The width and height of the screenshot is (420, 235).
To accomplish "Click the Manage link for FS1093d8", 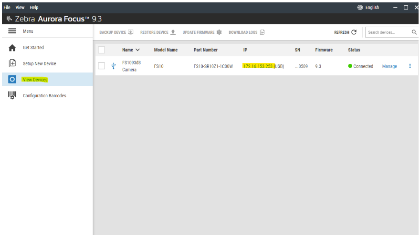I will pyautogui.click(x=389, y=66).
